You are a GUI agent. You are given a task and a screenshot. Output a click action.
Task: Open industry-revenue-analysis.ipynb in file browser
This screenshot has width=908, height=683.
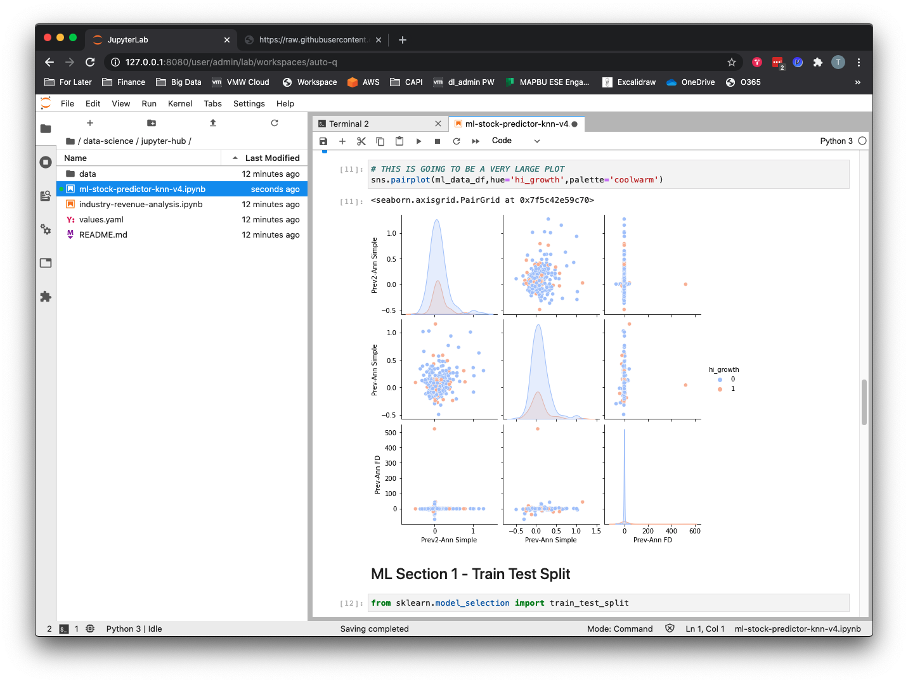(x=141, y=204)
